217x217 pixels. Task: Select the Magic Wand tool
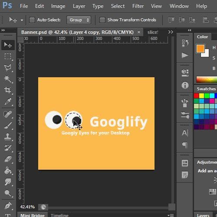[x=8, y=79]
